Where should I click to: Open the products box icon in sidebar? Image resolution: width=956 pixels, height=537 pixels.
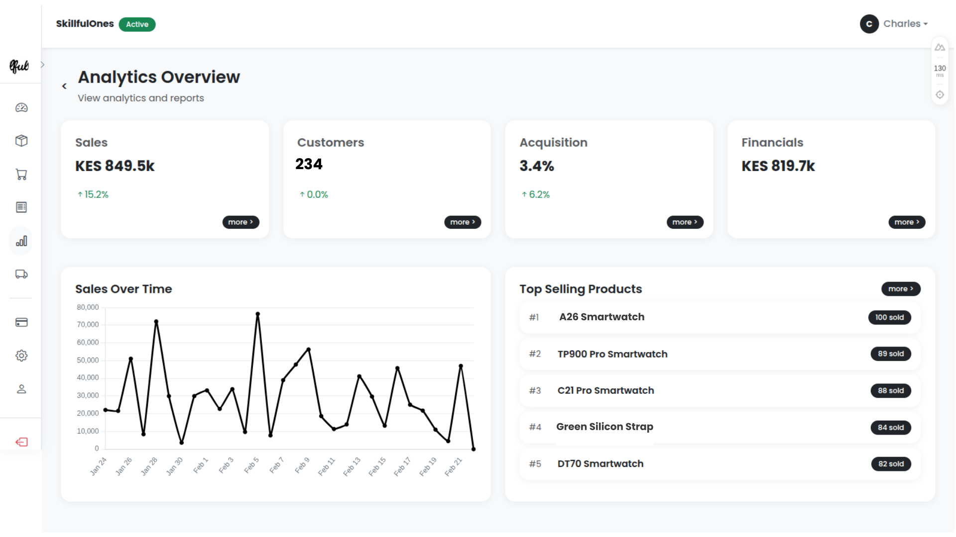21,141
